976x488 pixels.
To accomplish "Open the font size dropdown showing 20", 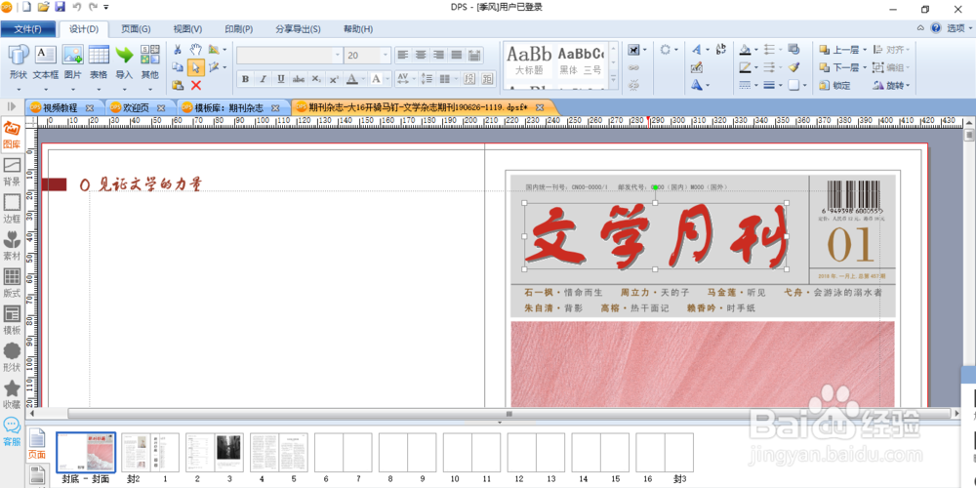I will [386, 56].
